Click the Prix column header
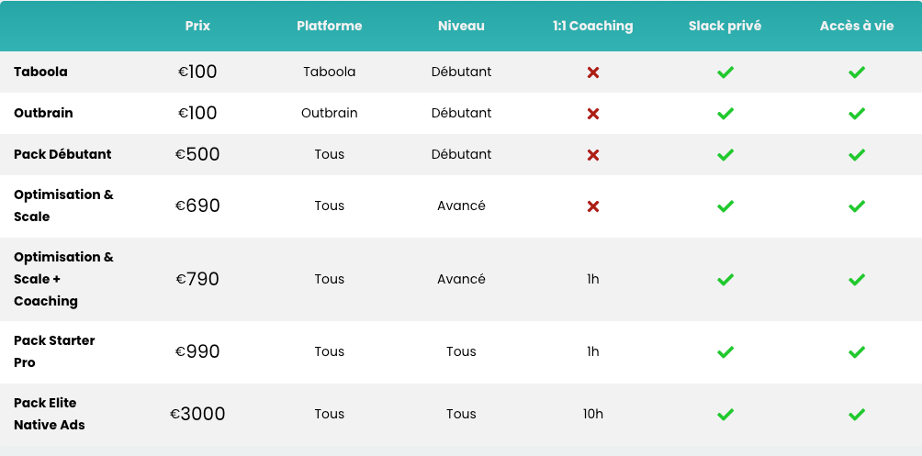The height and width of the screenshot is (456, 922). [x=197, y=26]
